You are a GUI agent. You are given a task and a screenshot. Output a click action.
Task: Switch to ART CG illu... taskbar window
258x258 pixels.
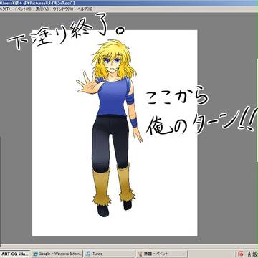click(x=15, y=254)
